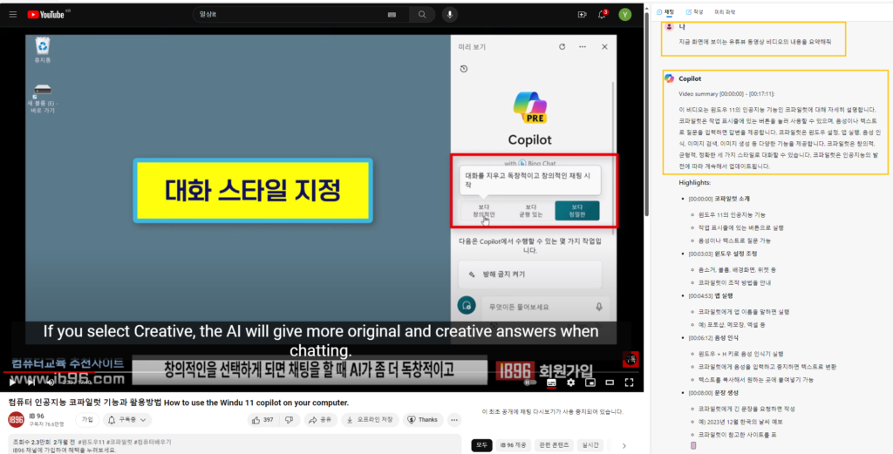Select the 실시간 filter chip
Viewport: 893px width, 454px height.
pos(590,445)
